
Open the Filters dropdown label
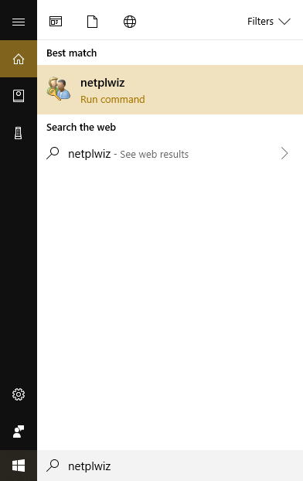(x=260, y=22)
